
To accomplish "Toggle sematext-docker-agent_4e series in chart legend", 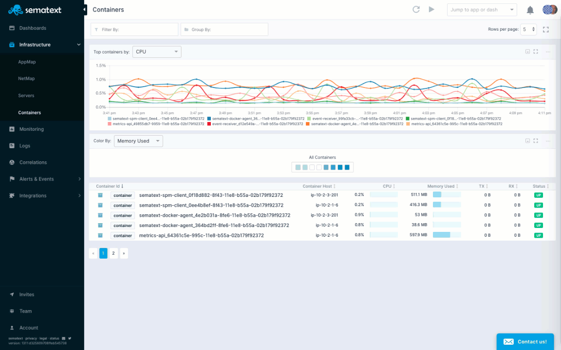I will coord(354,124).
